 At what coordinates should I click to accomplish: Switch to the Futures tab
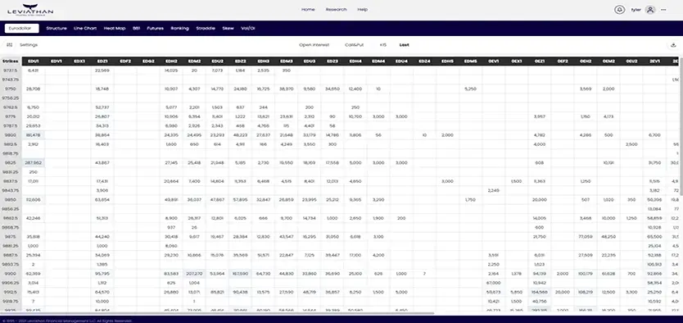point(155,29)
